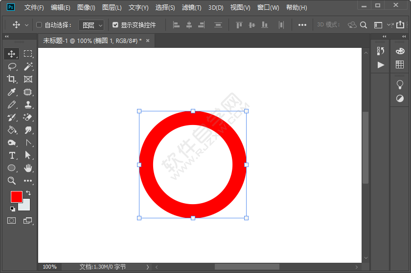Open the 图层 auto-select dropdown
This screenshot has width=411, height=273.
point(91,25)
